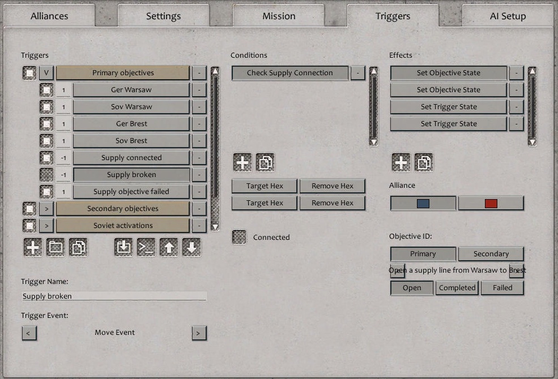Select the Primary objective type button
The image size is (558, 379).
click(x=423, y=254)
